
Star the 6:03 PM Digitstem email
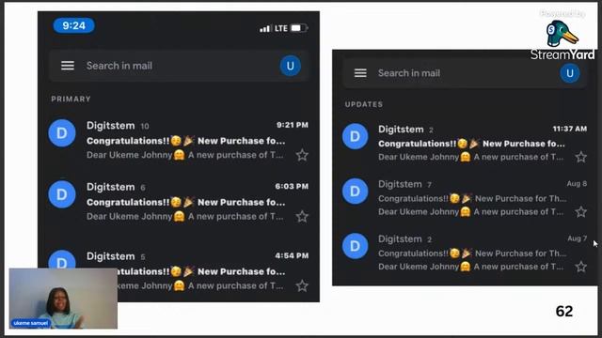click(302, 217)
